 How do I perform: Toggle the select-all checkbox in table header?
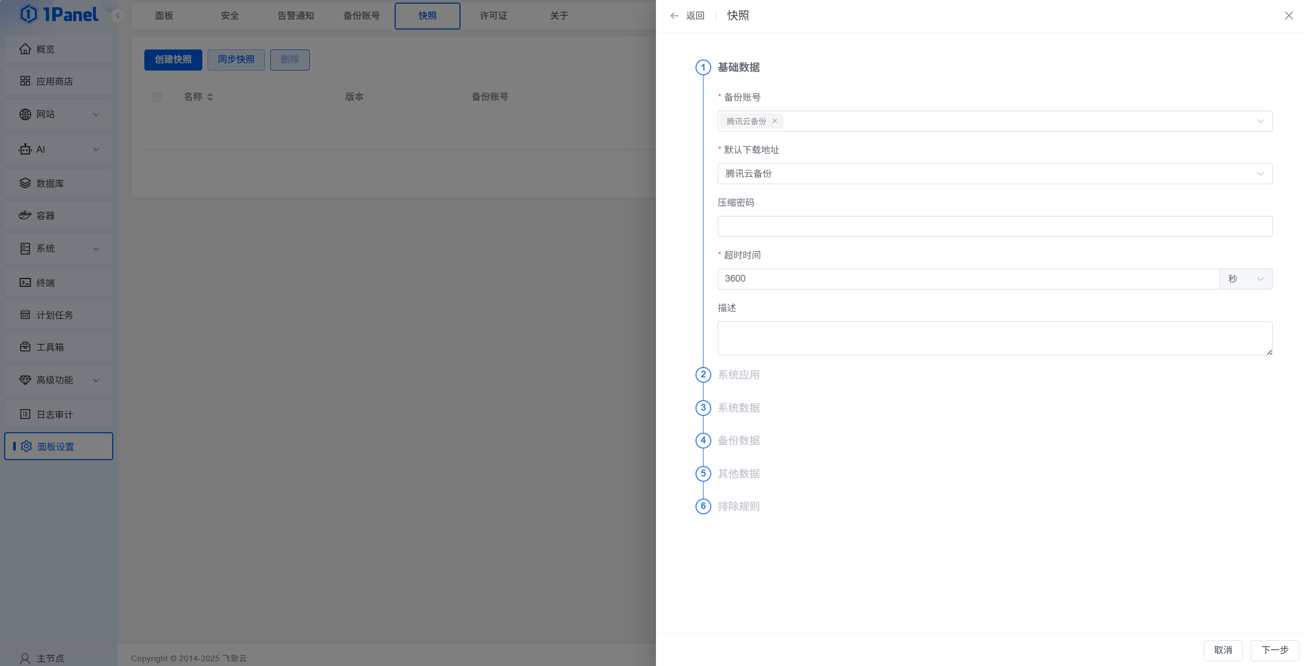coord(157,97)
